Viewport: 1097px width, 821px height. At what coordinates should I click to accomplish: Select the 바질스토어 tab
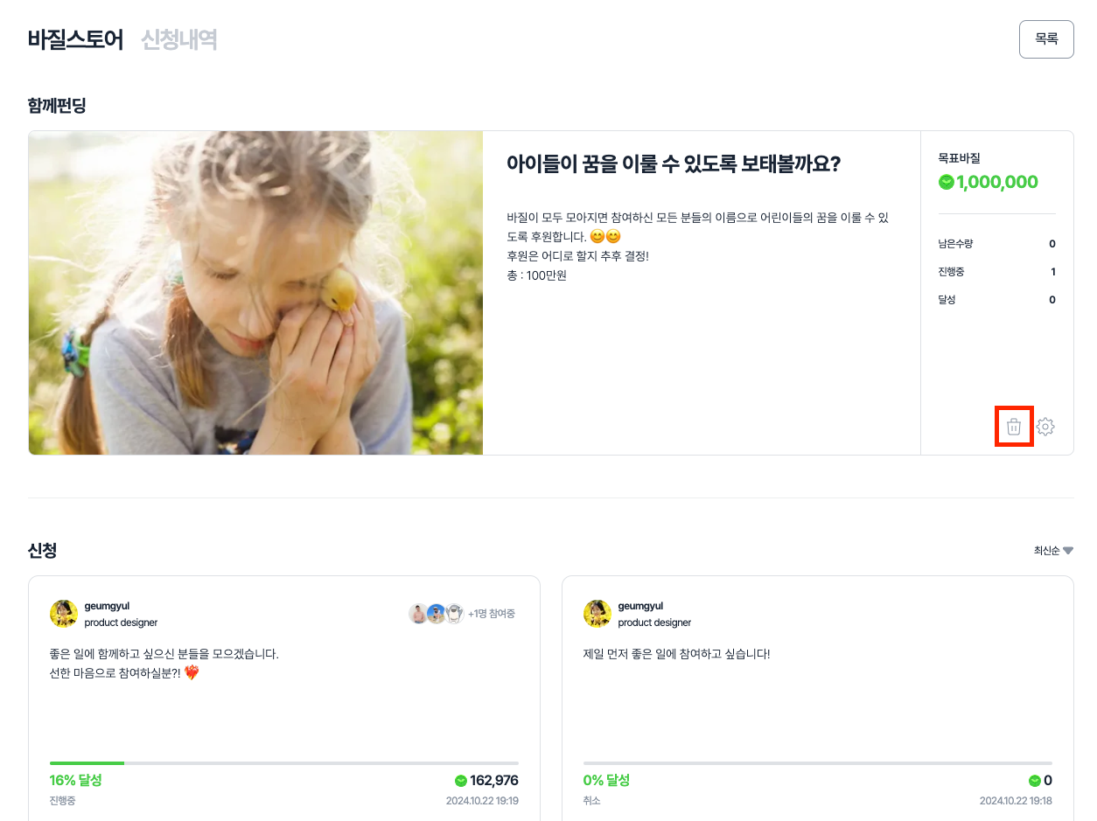(75, 39)
